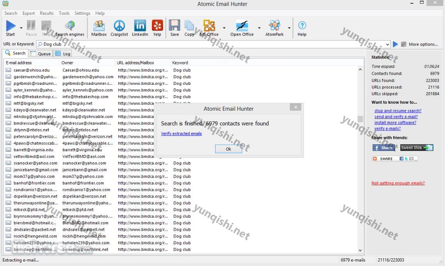445x266 pixels.
Task: Launch the Yelp search plugin
Action: pyautogui.click(x=157, y=28)
